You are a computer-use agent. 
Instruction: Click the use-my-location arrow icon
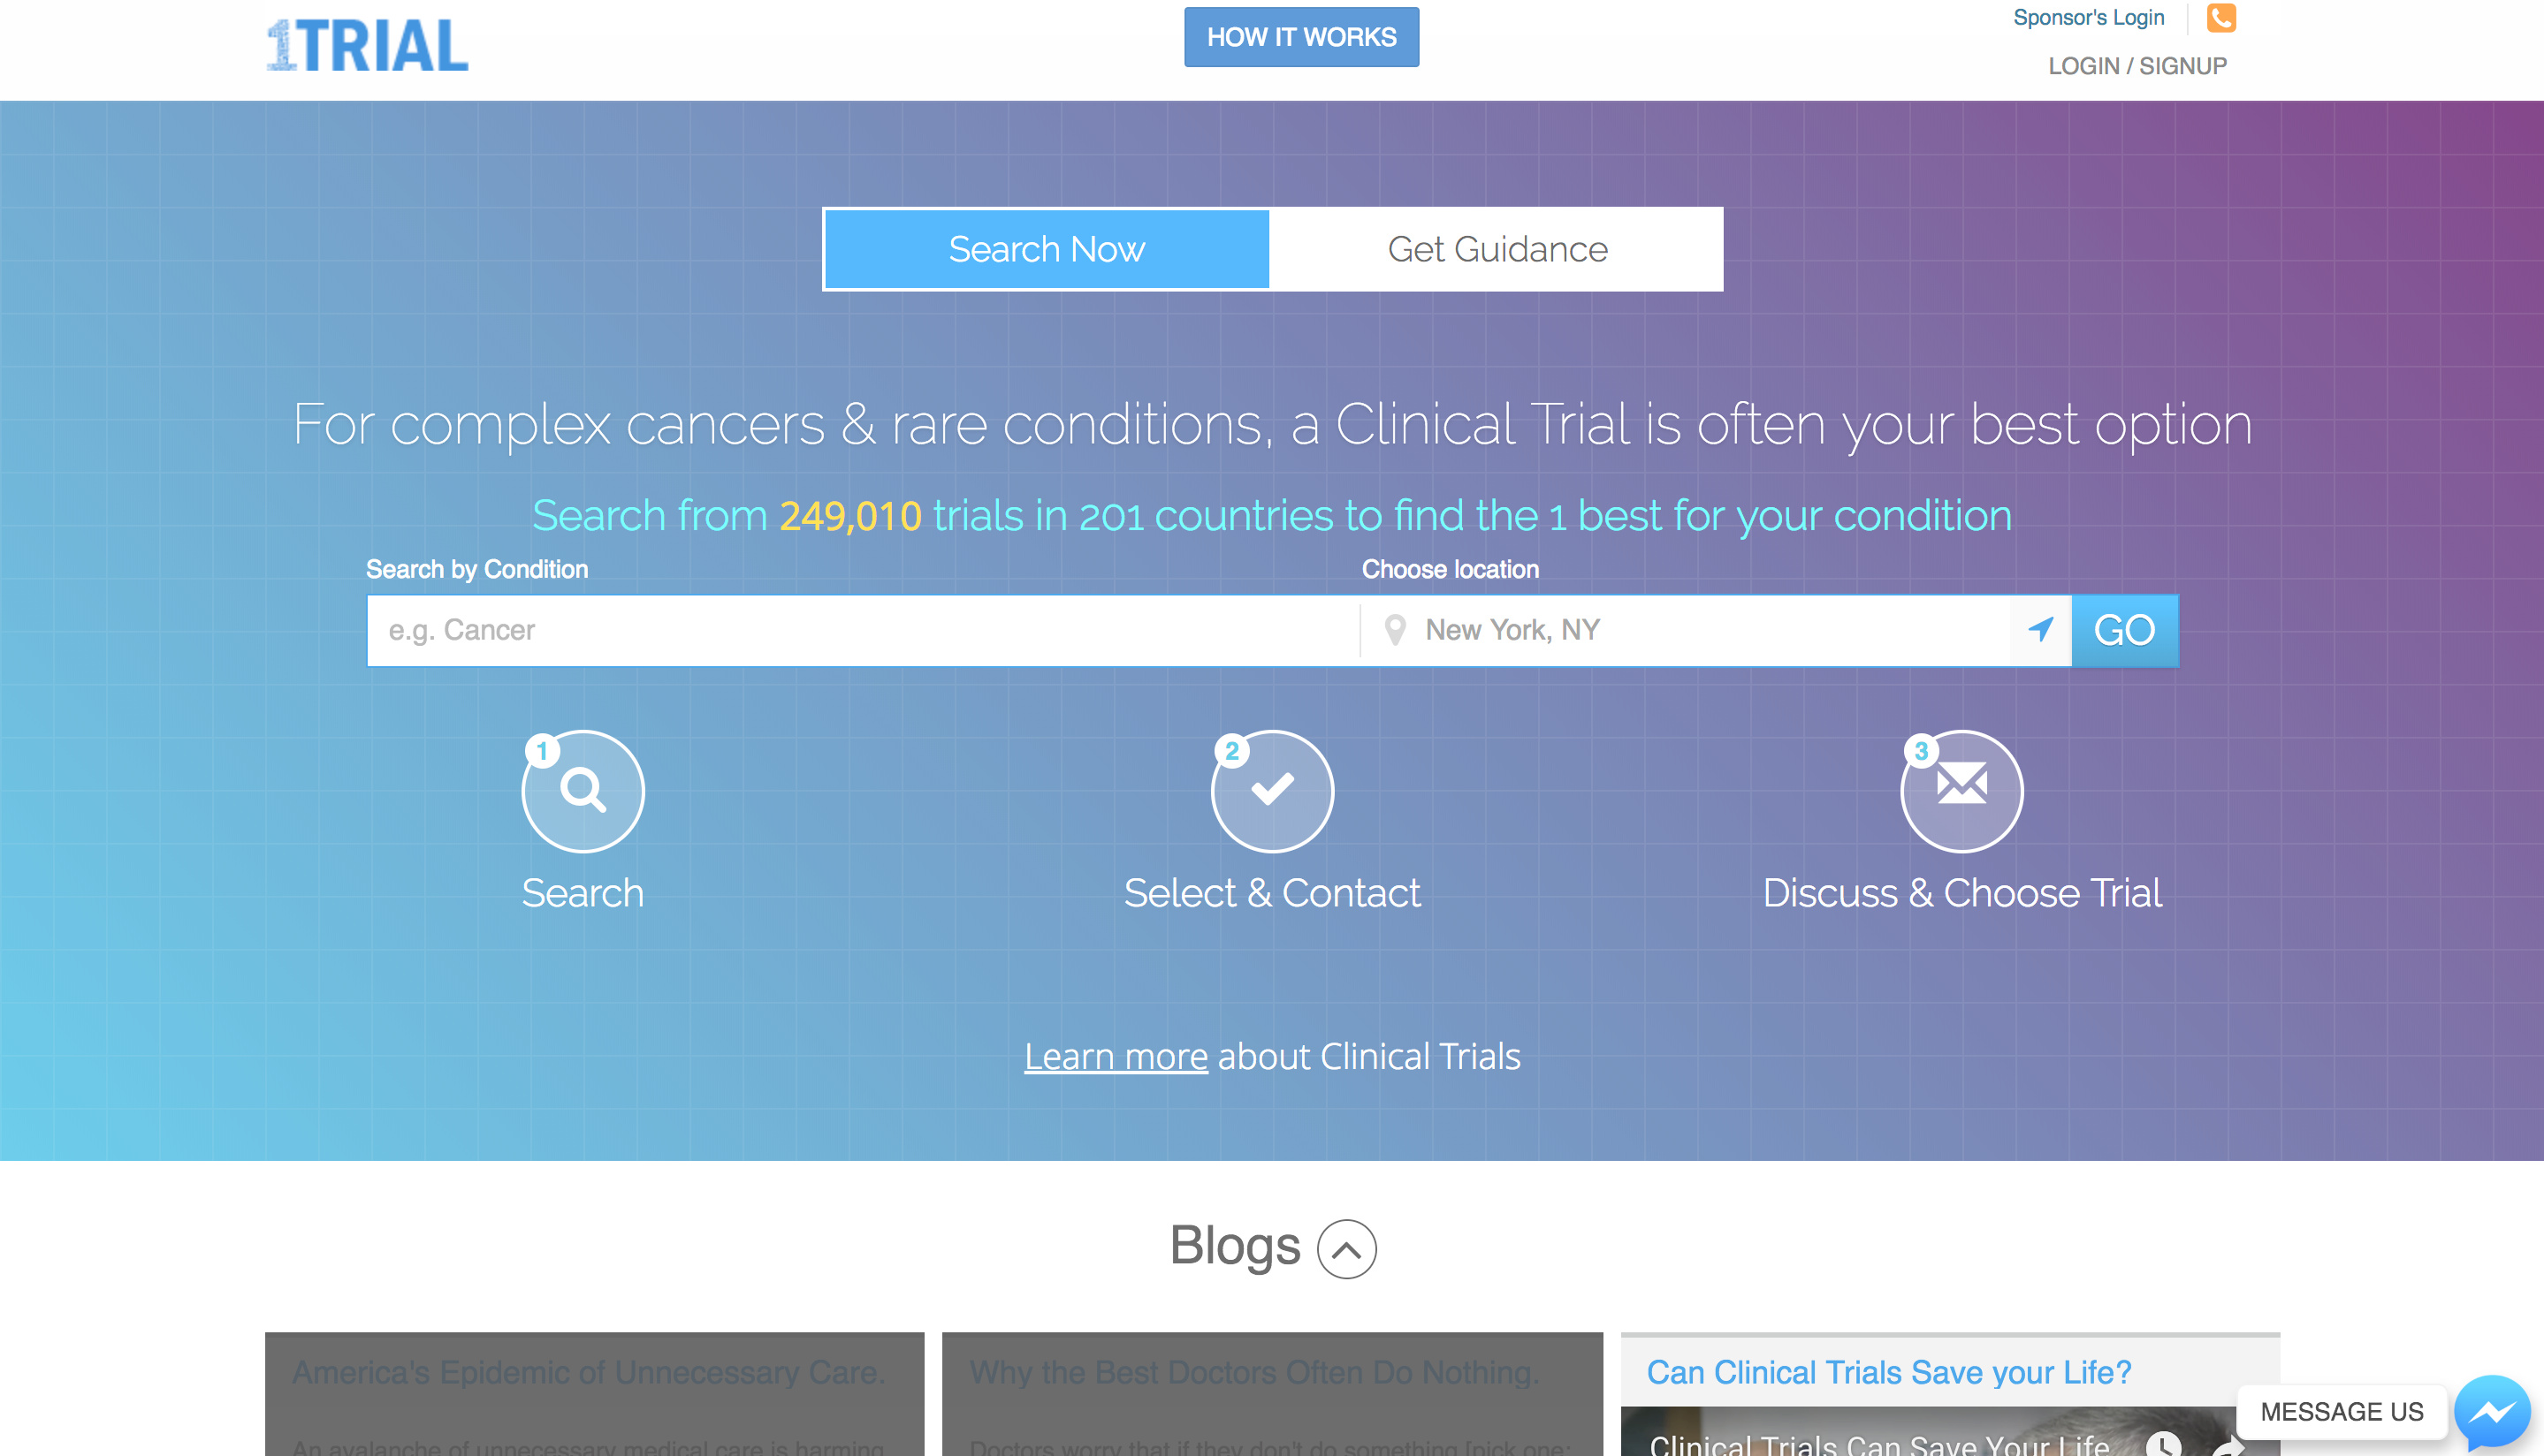tap(2040, 630)
